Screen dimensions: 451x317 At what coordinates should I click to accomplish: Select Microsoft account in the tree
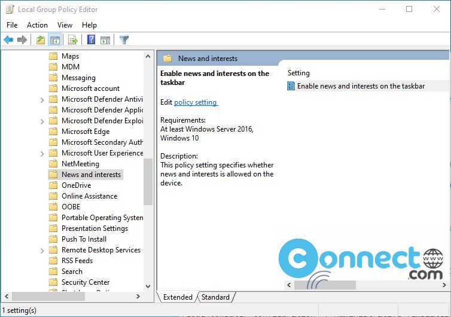(90, 89)
